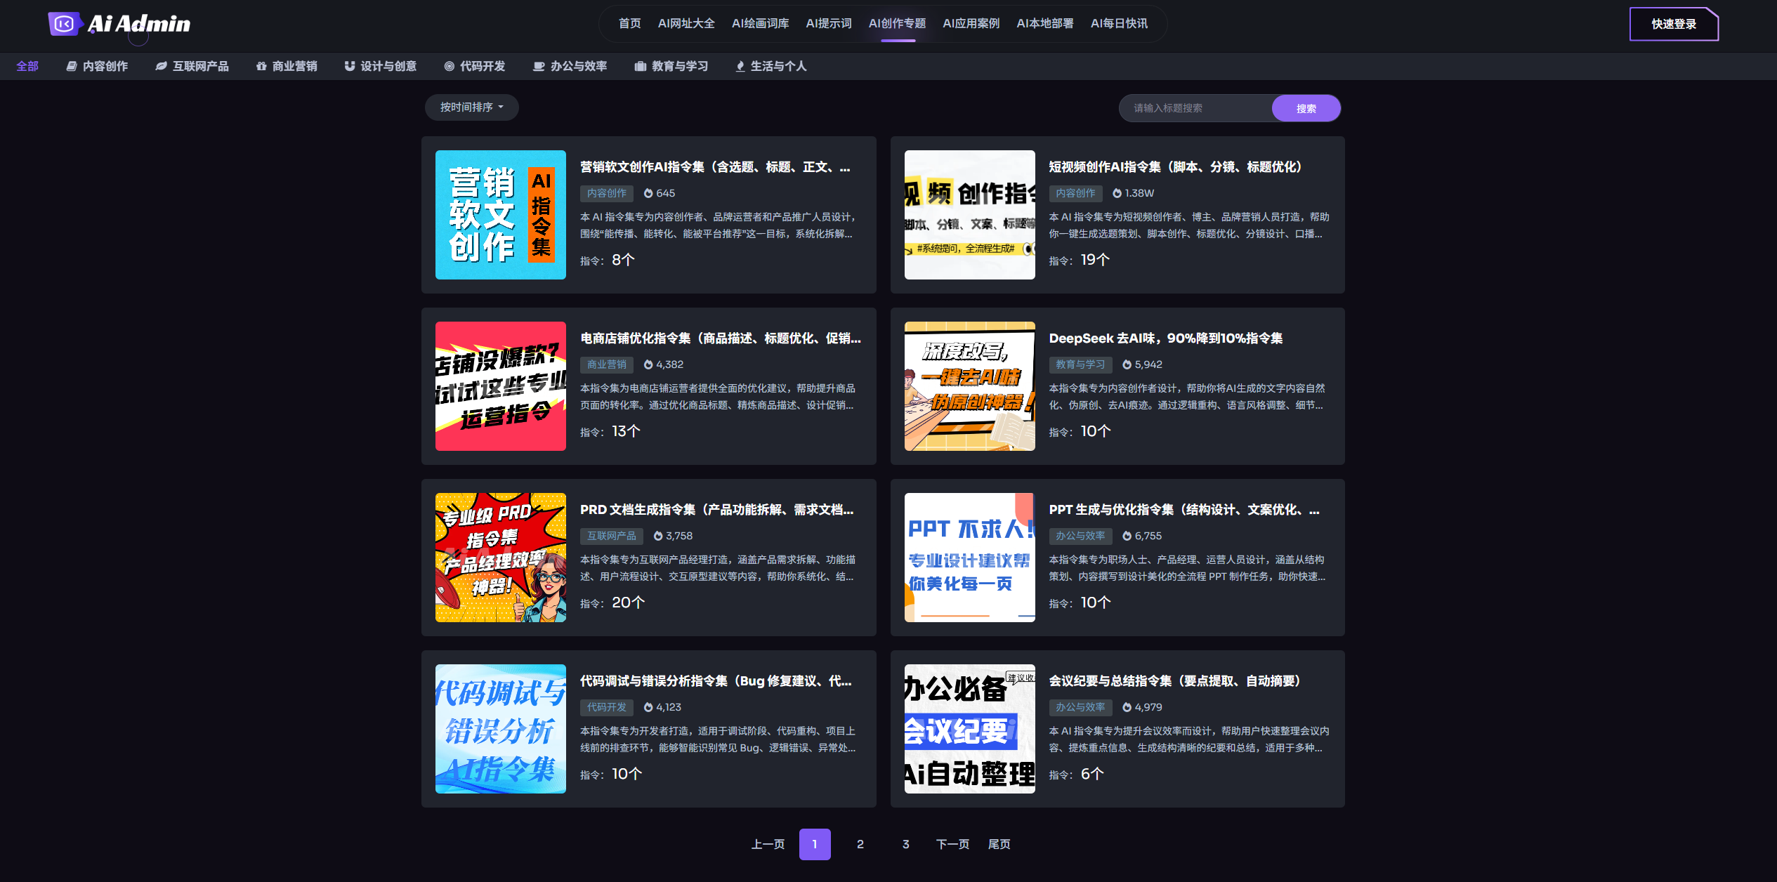
Task: Select the 商业营销 category icon
Action: point(261,66)
